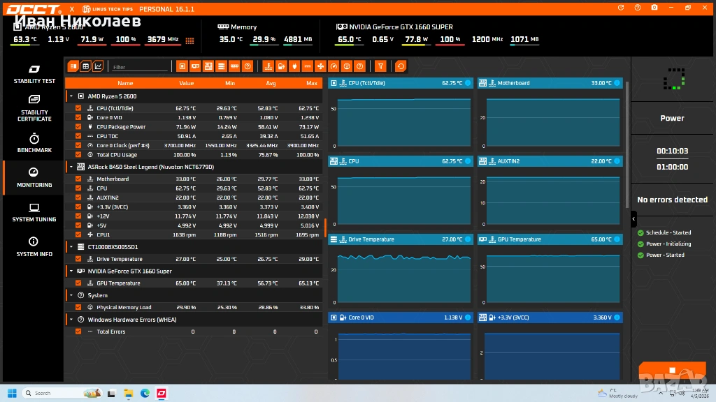Click the funnel filter icon in toolbar
Image resolution: width=716 pixels, height=402 pixels.
pyautogui.click(x=380, y=66)
